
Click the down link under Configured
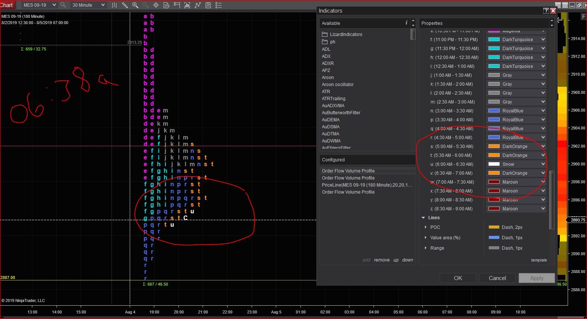tap(408, 260)
